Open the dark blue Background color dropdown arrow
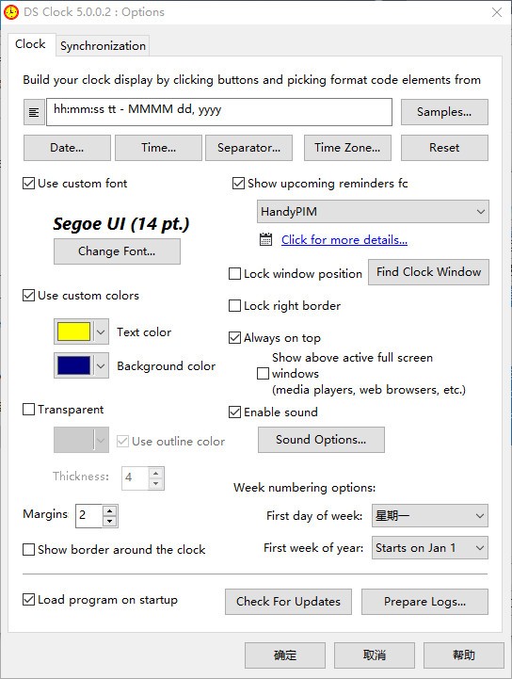Viewport: 512px width, 679px height. pyautogui.click(x=101, y=366)
